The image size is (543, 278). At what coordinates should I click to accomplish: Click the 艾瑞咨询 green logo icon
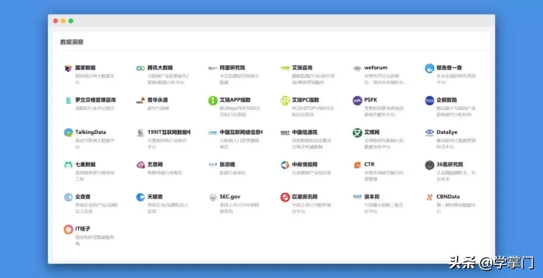(285, 68)
